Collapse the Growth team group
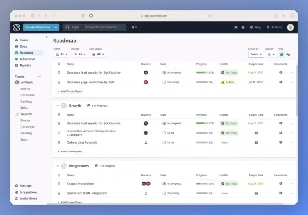Viewport: 308px width, 215px height. pyautogui.click(x=57, y=106)
